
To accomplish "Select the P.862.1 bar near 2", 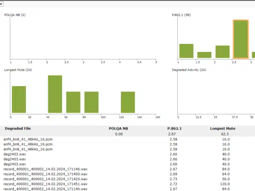I will coord(222,51).
